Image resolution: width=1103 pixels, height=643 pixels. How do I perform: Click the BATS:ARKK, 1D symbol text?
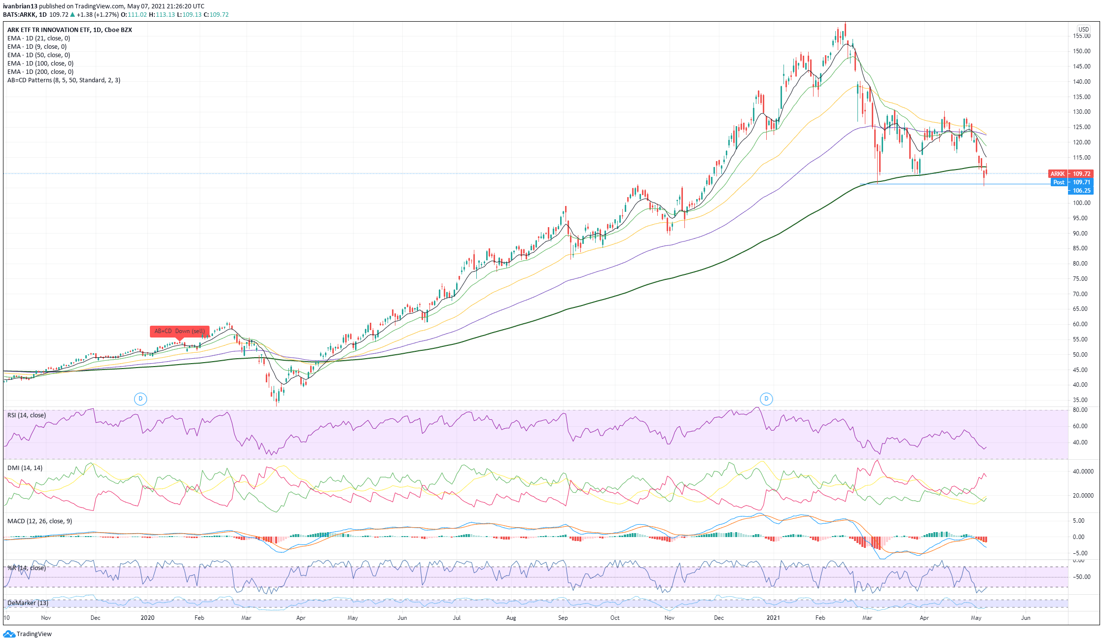coord(25,14)
